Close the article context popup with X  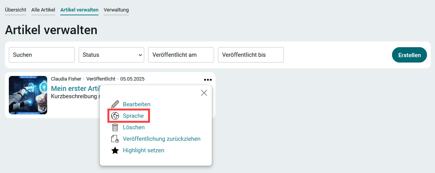tap(204, 93)
